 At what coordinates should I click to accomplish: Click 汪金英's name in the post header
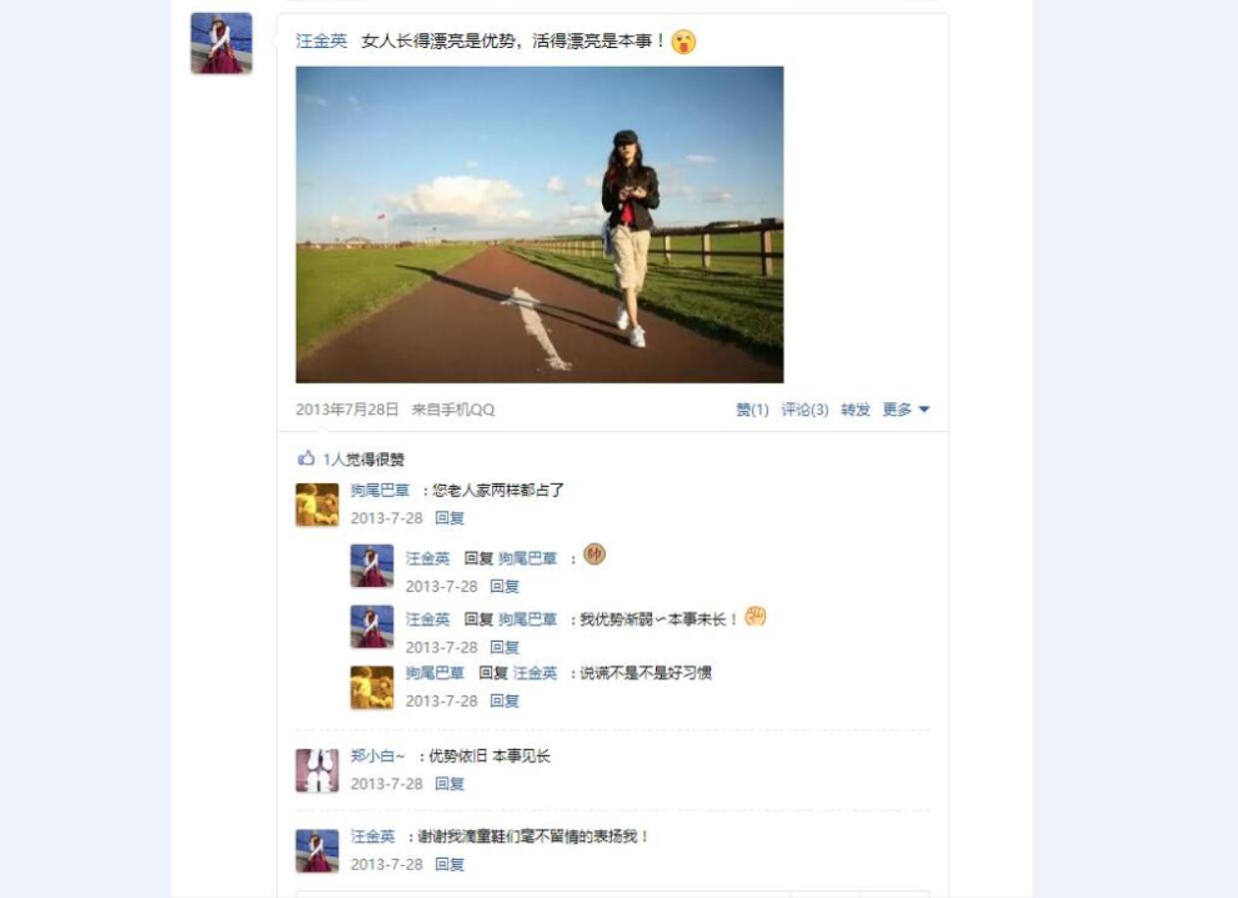click(321, 41)
